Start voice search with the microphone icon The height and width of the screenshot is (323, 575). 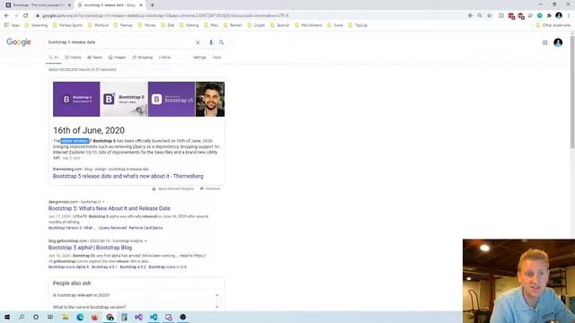[211, 42]
